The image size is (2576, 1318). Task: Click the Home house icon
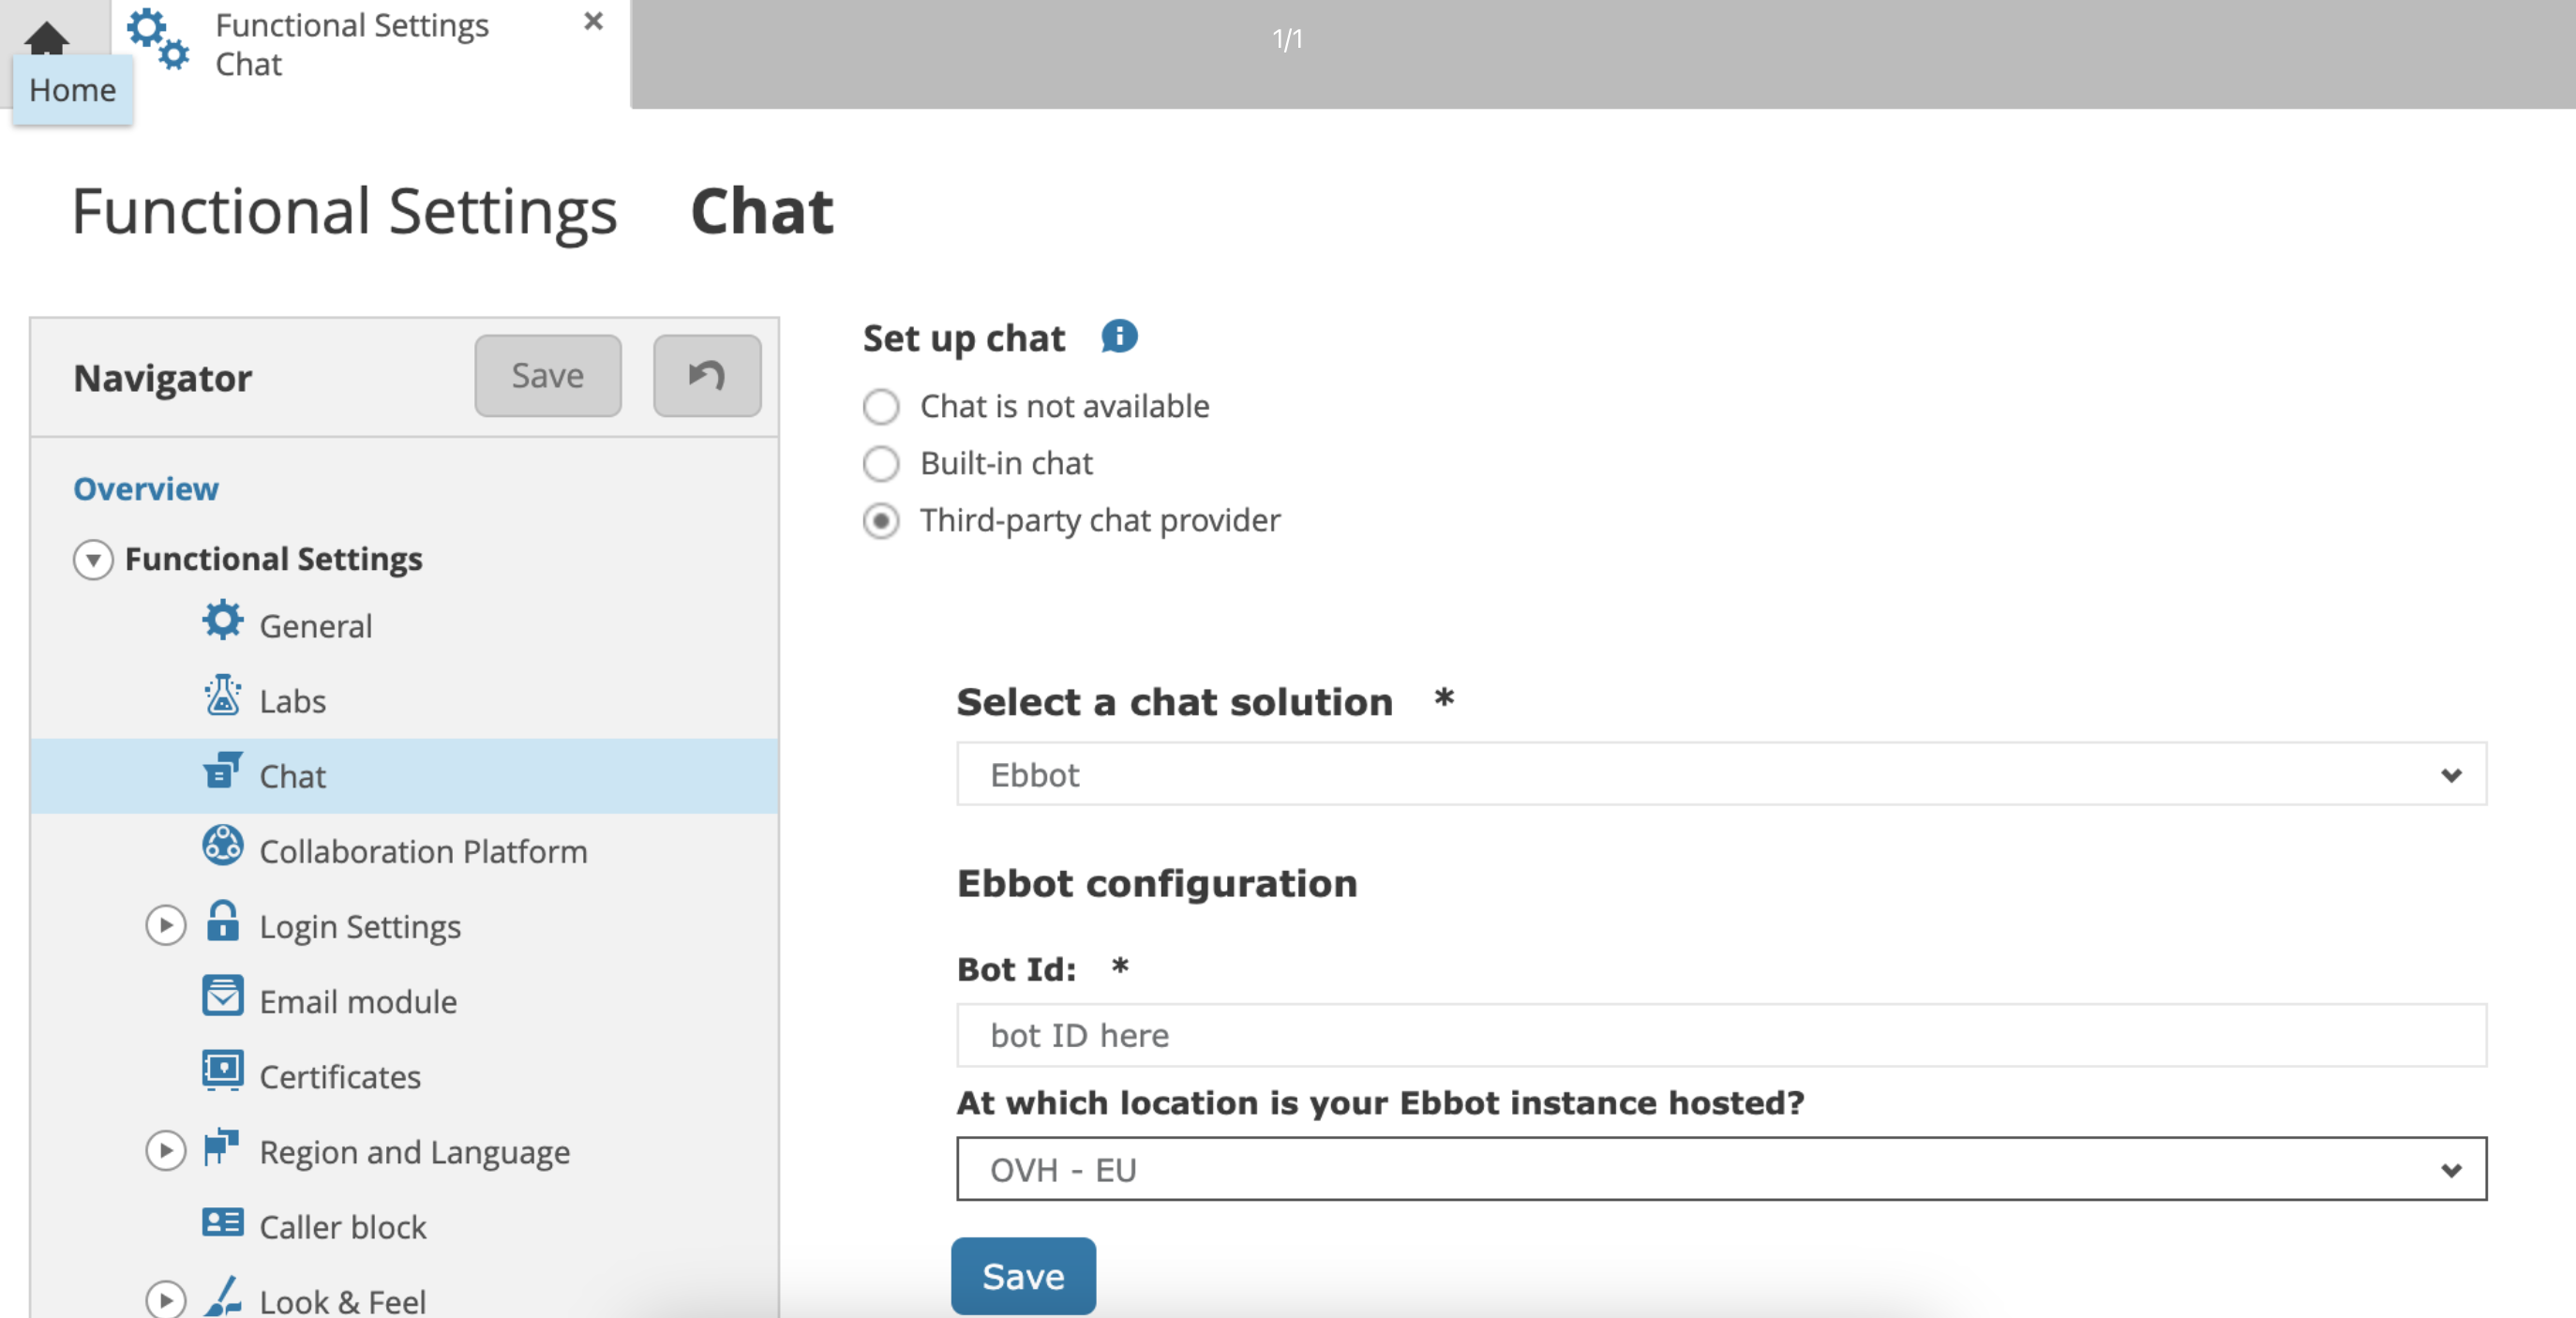[x=46, y=40]
